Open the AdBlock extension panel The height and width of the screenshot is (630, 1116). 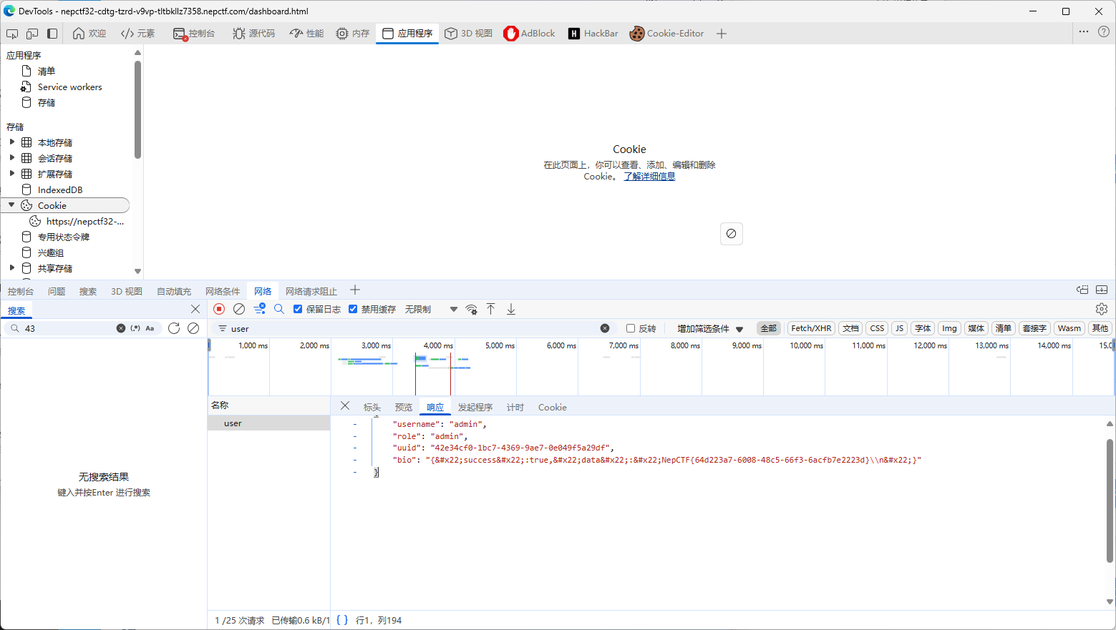529,34
